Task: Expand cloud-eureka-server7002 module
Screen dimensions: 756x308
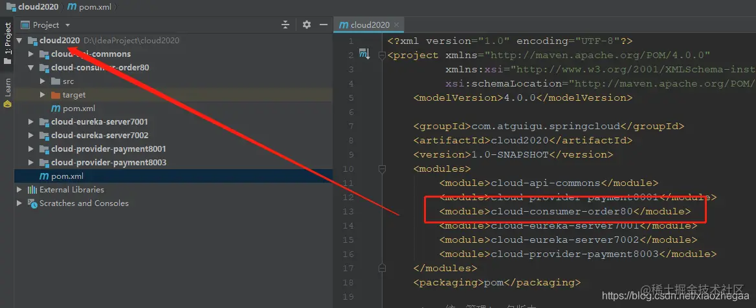Action: coord(31,135)
